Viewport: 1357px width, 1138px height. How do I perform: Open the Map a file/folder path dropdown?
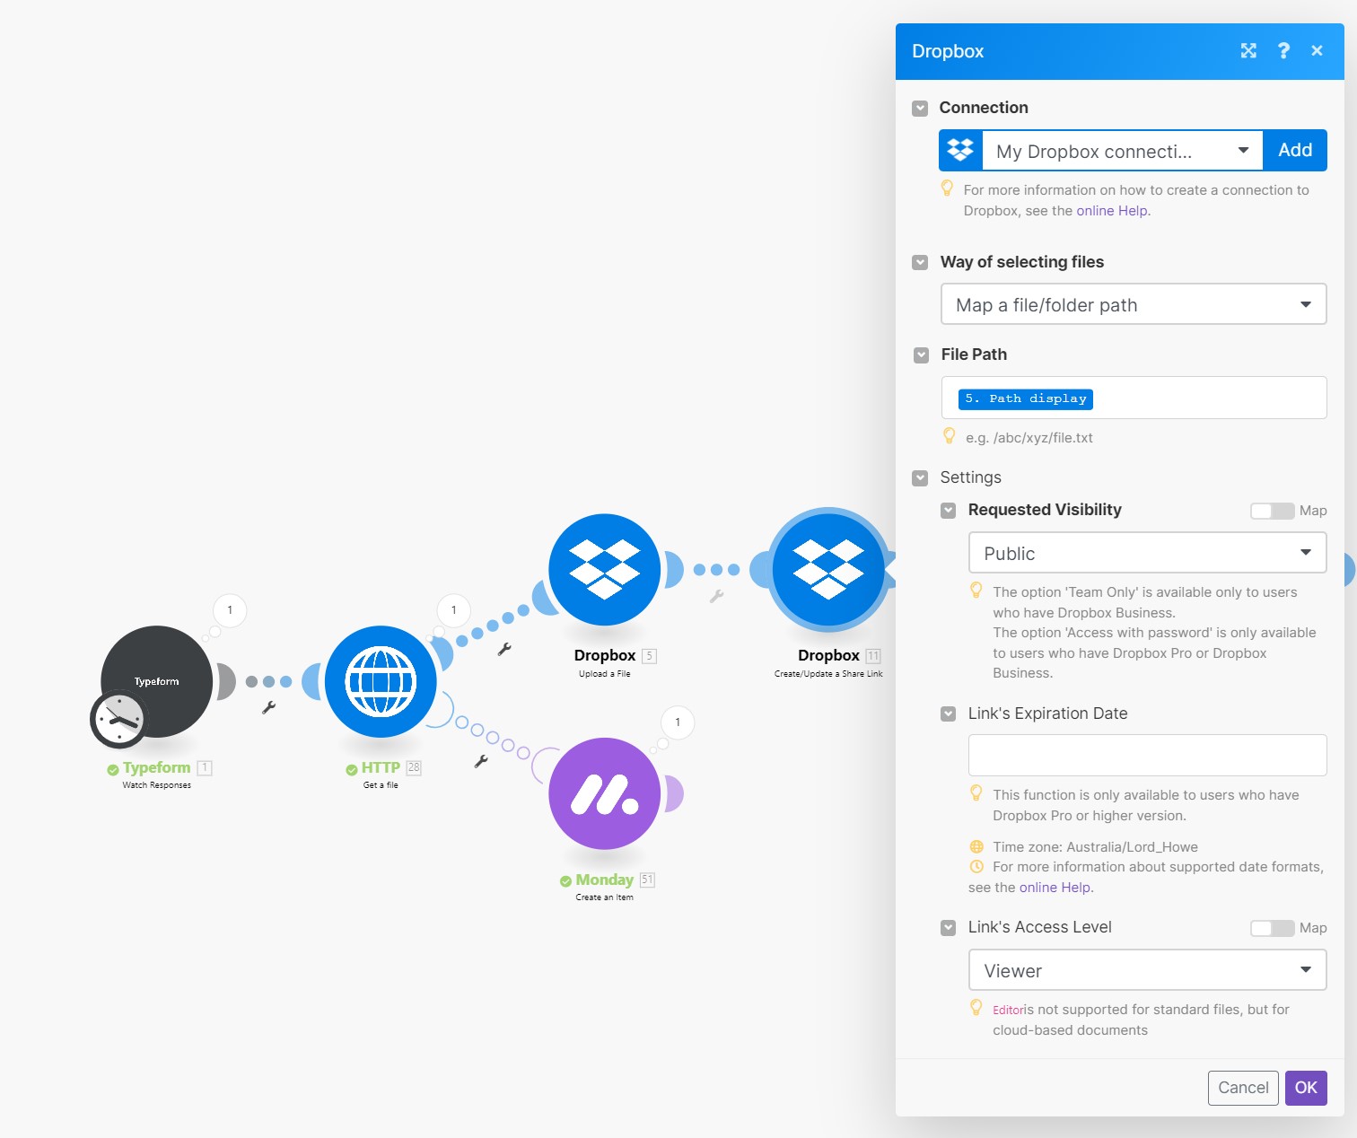[1134, 305]
